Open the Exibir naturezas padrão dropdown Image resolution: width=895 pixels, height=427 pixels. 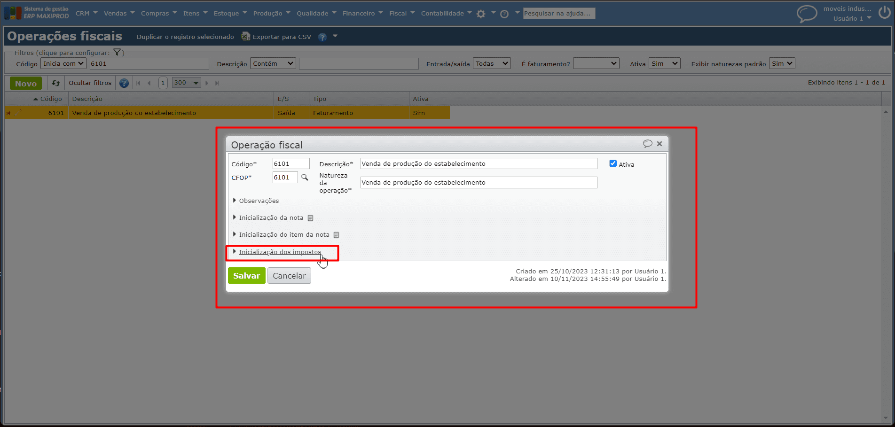pos(782,63)
